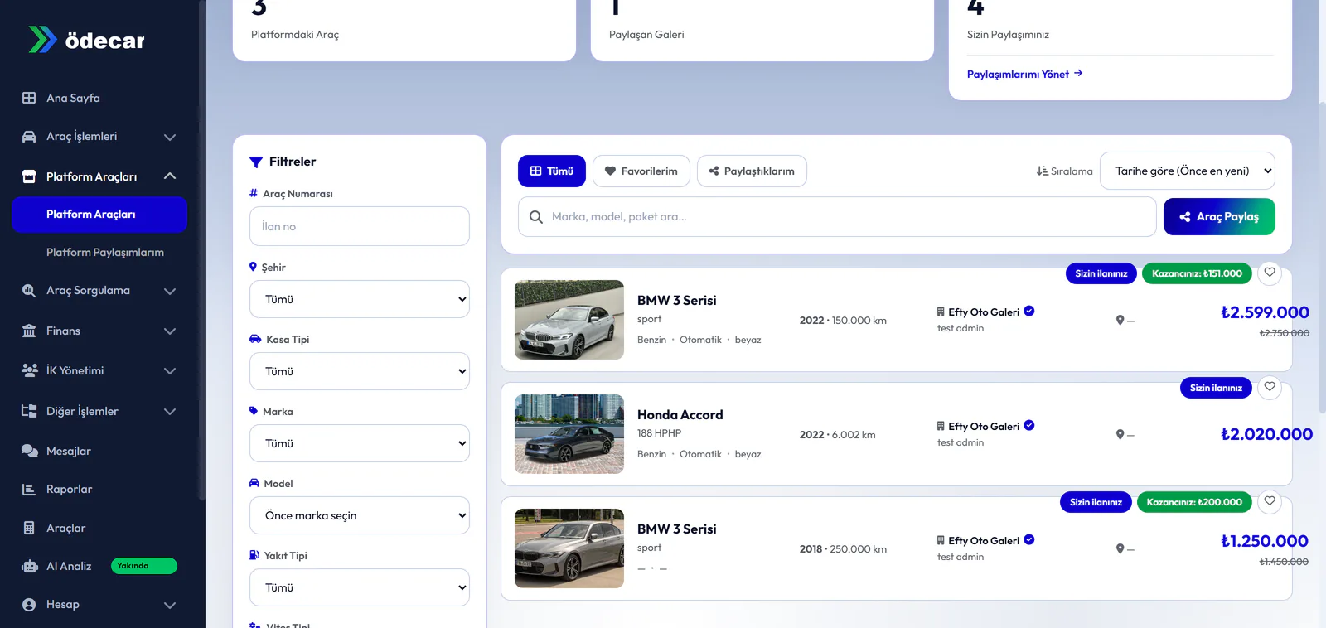
Task: Click the Diğer İşlemler icon
Action: [29, 411]
